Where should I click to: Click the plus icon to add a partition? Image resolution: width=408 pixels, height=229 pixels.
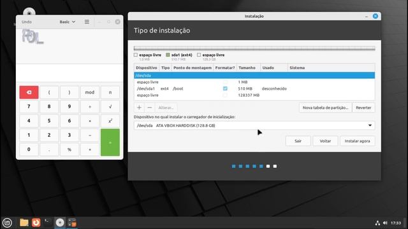click(x=139, y=108)
